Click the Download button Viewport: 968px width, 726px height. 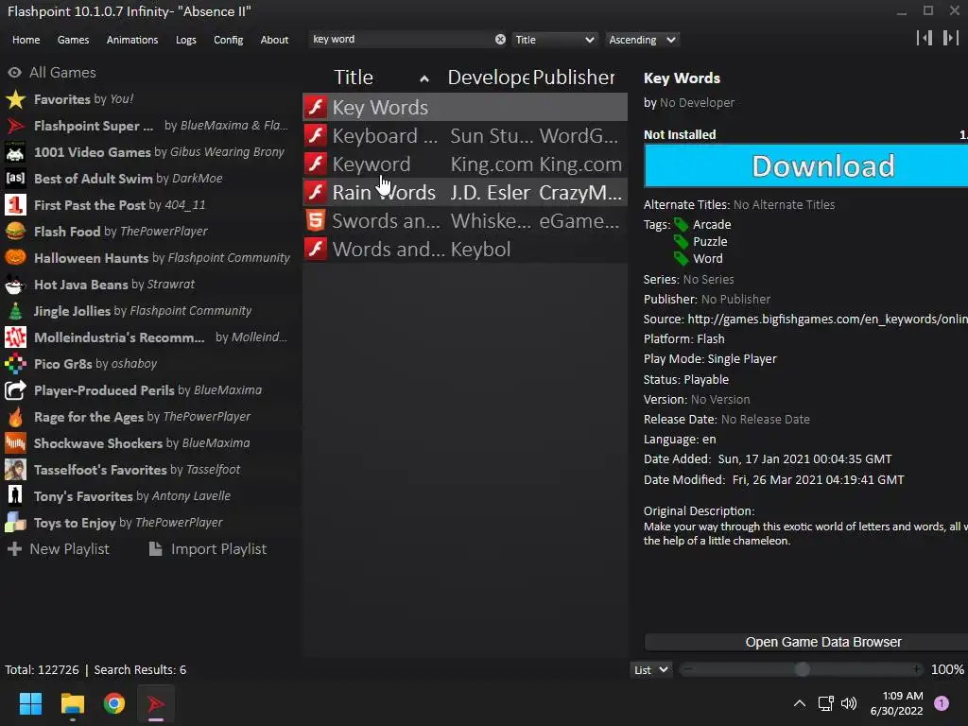click(x=805, y=165)
